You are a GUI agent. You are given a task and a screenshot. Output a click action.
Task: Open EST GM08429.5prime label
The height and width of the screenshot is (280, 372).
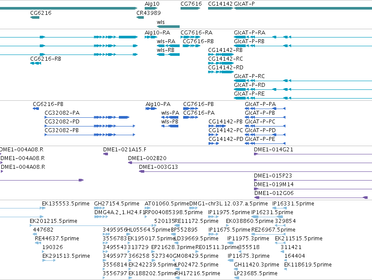(196, 256)
